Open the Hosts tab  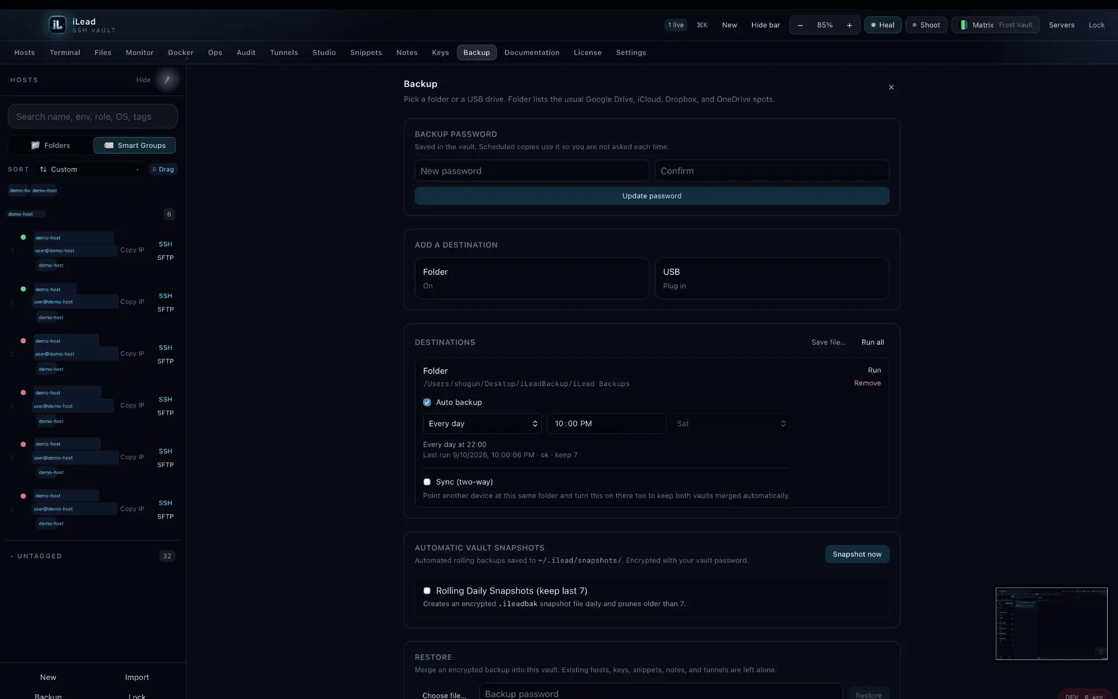25,52
